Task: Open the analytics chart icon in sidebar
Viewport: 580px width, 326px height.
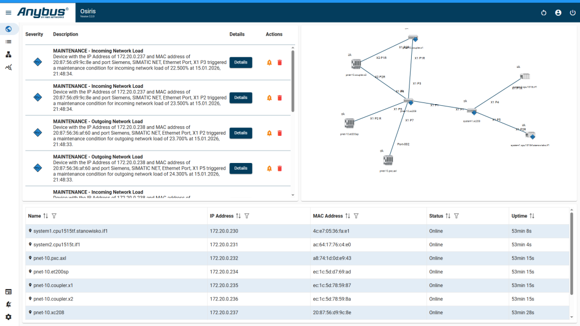Action: [8, 67]
